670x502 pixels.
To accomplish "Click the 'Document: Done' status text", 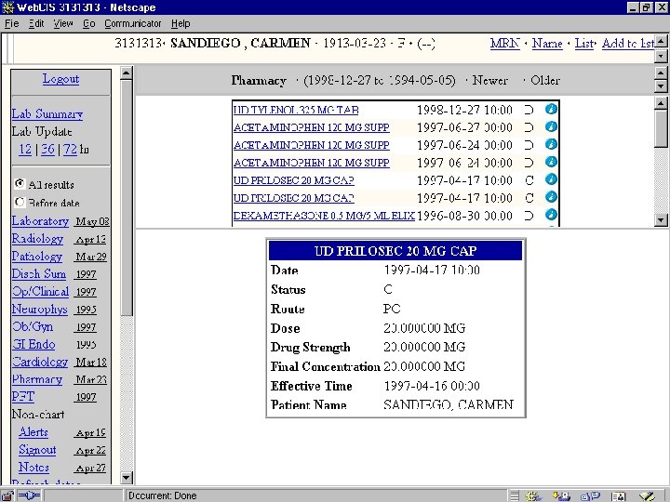I will [x=162, y=495].
